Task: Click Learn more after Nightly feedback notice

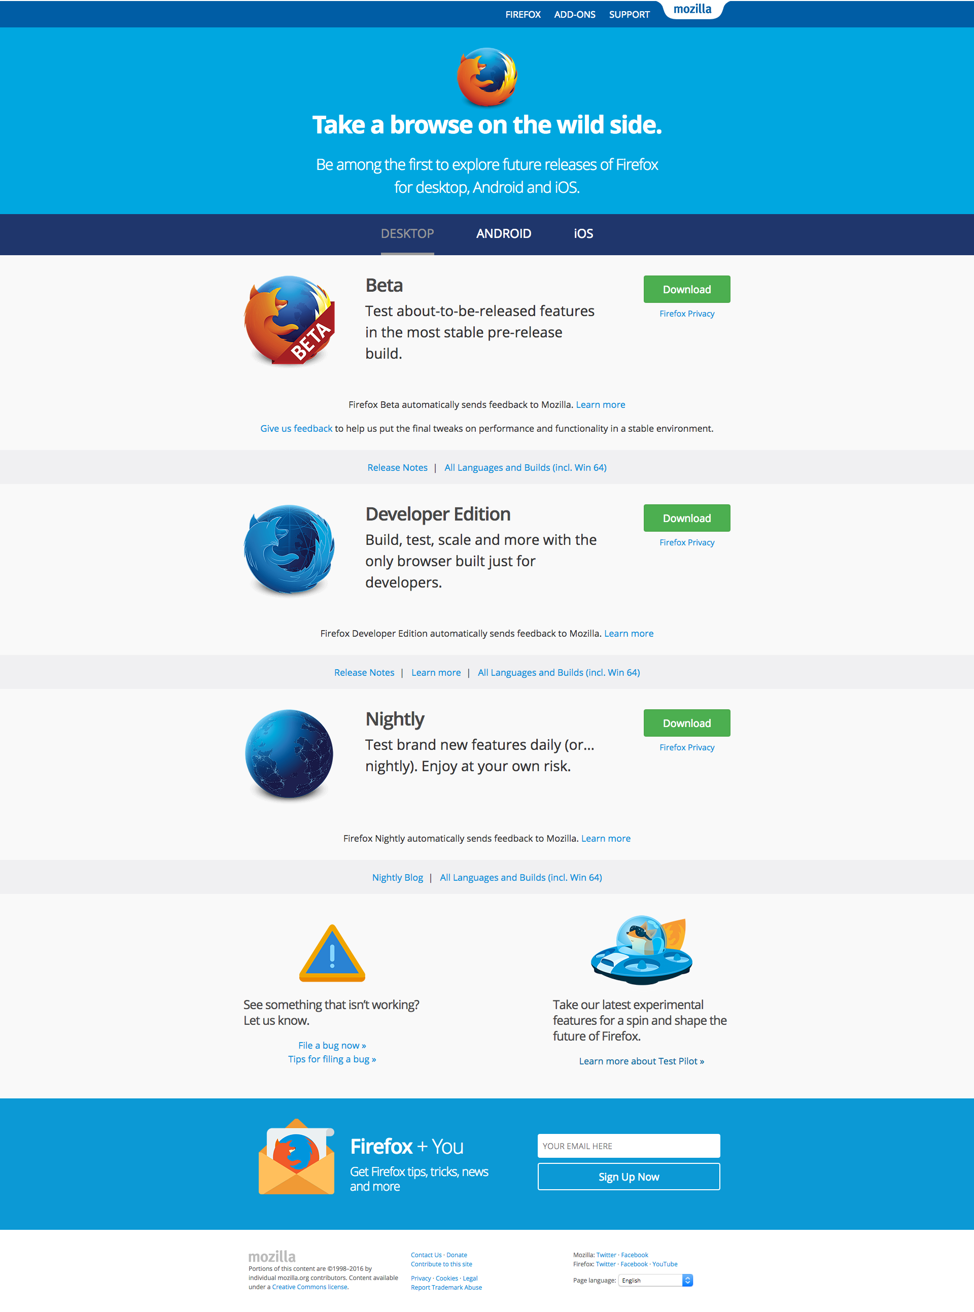Action: [x=606, y=838]
